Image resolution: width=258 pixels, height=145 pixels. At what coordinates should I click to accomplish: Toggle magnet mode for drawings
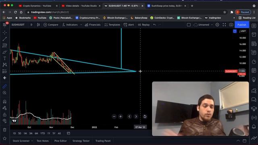(x=4, y=101)
